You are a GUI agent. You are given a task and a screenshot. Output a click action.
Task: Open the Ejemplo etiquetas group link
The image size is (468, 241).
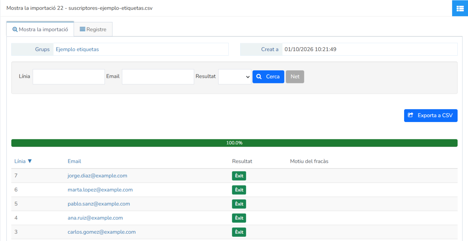coord(77,49)
